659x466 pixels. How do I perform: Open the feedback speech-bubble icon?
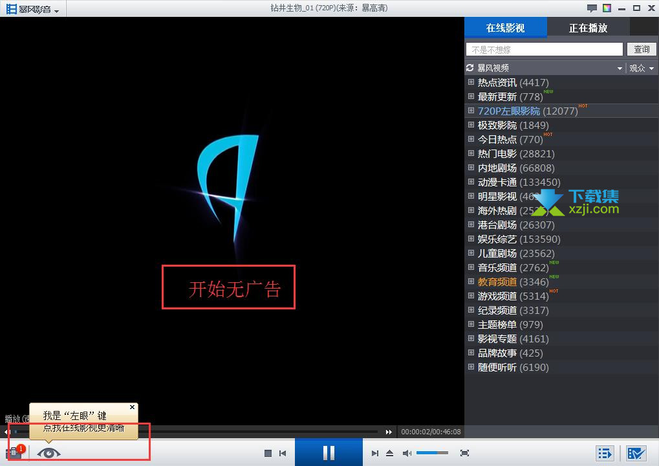(x=592, y=8)
